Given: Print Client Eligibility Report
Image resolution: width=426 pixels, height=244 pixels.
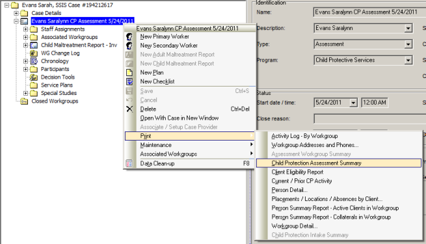Looking at the screenshot, I should point(339,172).
